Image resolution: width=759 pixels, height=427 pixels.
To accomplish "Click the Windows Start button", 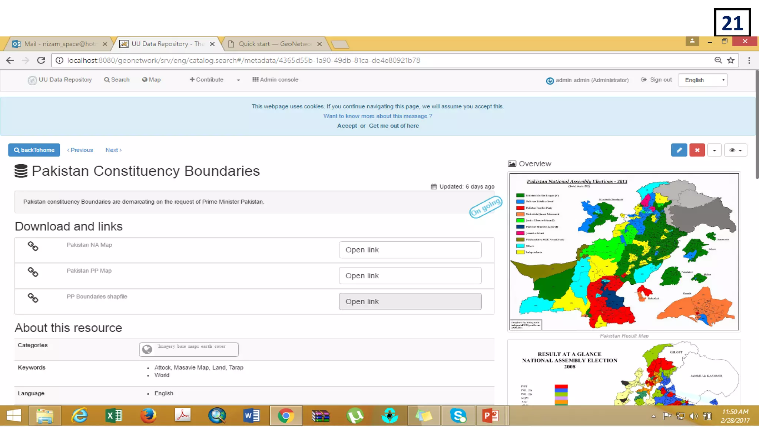I will 14,416.
